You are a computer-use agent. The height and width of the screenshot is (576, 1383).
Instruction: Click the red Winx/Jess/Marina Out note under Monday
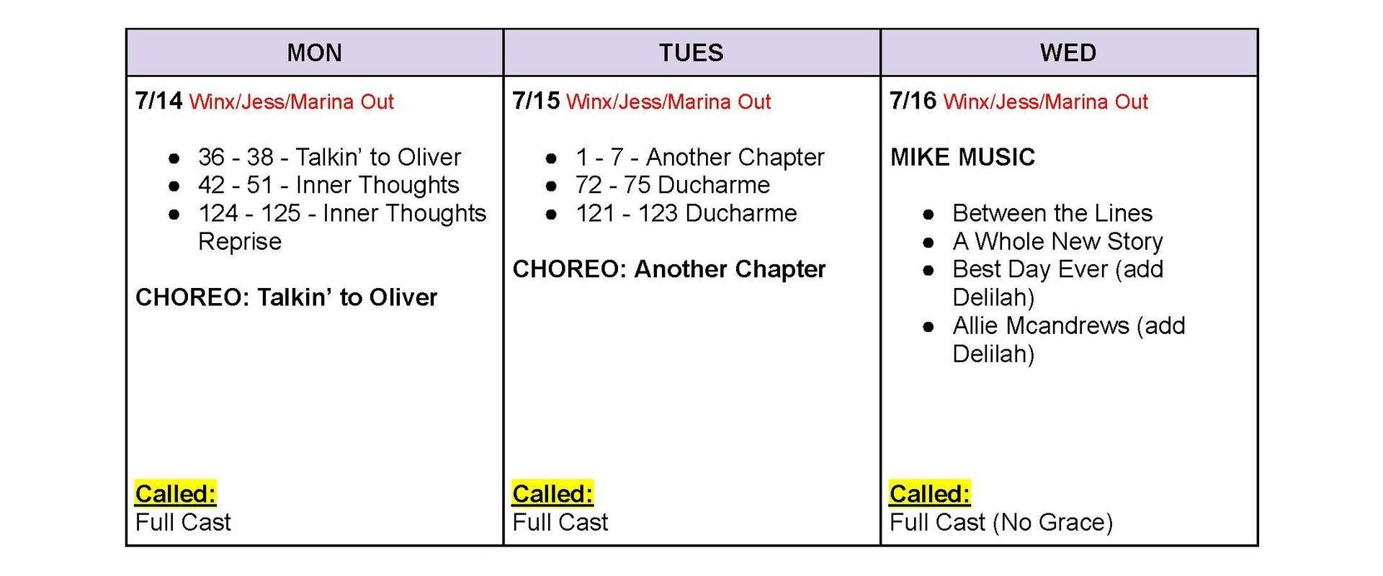[x=291, y=102]
